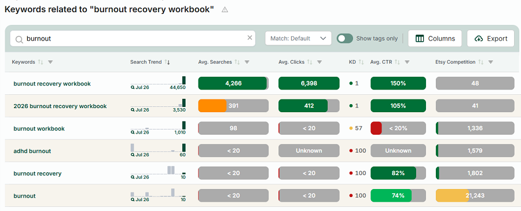
Task: Click the red < 20% CTR bar
Action: pos(398,128)
